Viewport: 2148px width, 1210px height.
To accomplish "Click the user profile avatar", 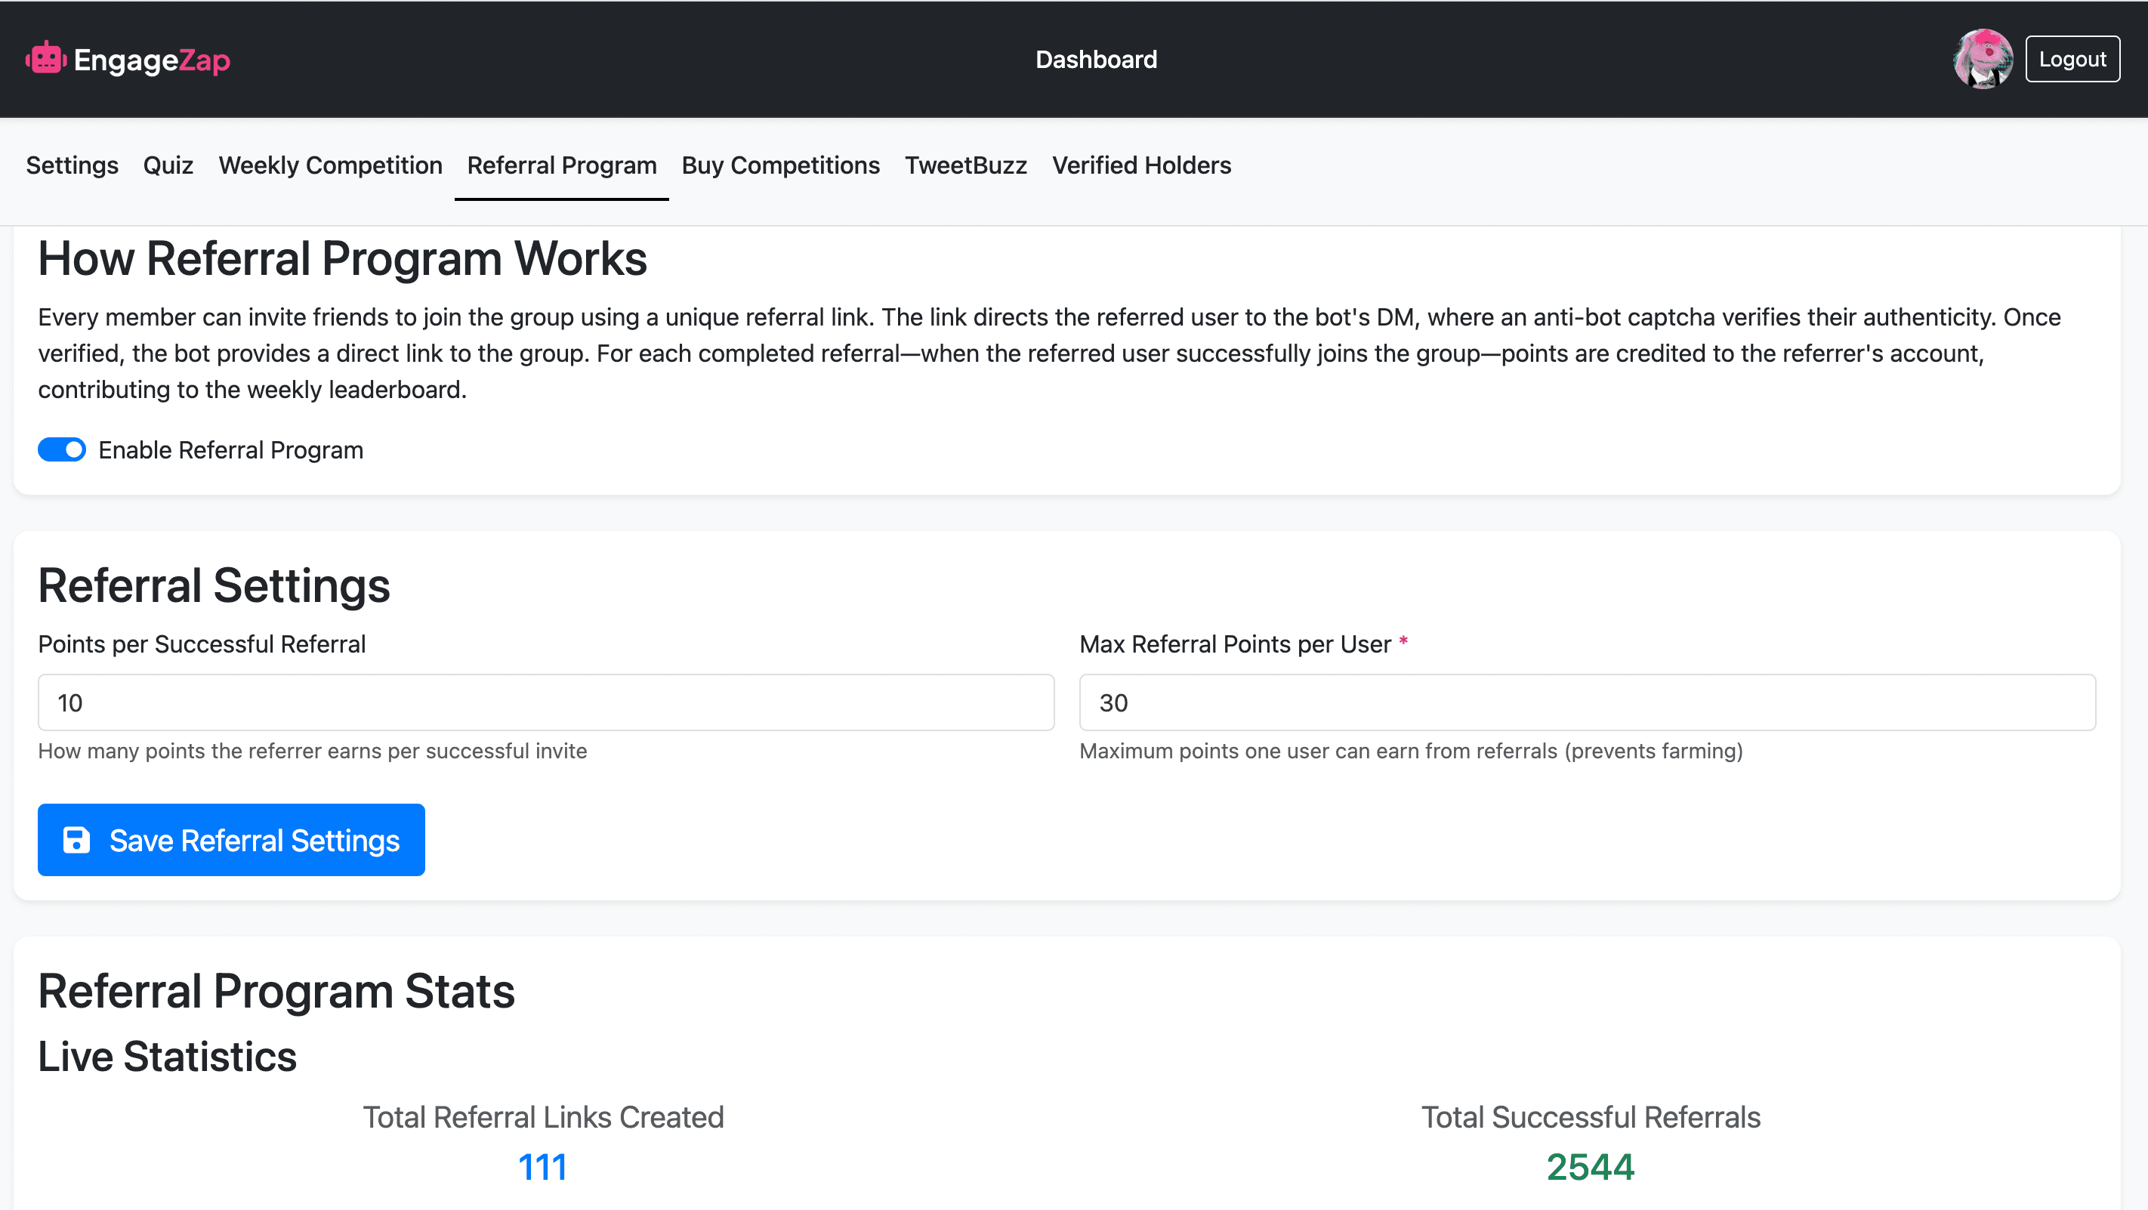I will click(x=1982, y=59).
